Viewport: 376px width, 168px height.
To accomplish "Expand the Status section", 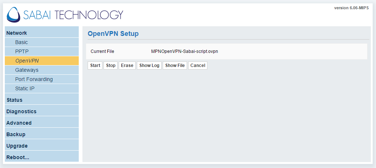I will tap(42, 99).
